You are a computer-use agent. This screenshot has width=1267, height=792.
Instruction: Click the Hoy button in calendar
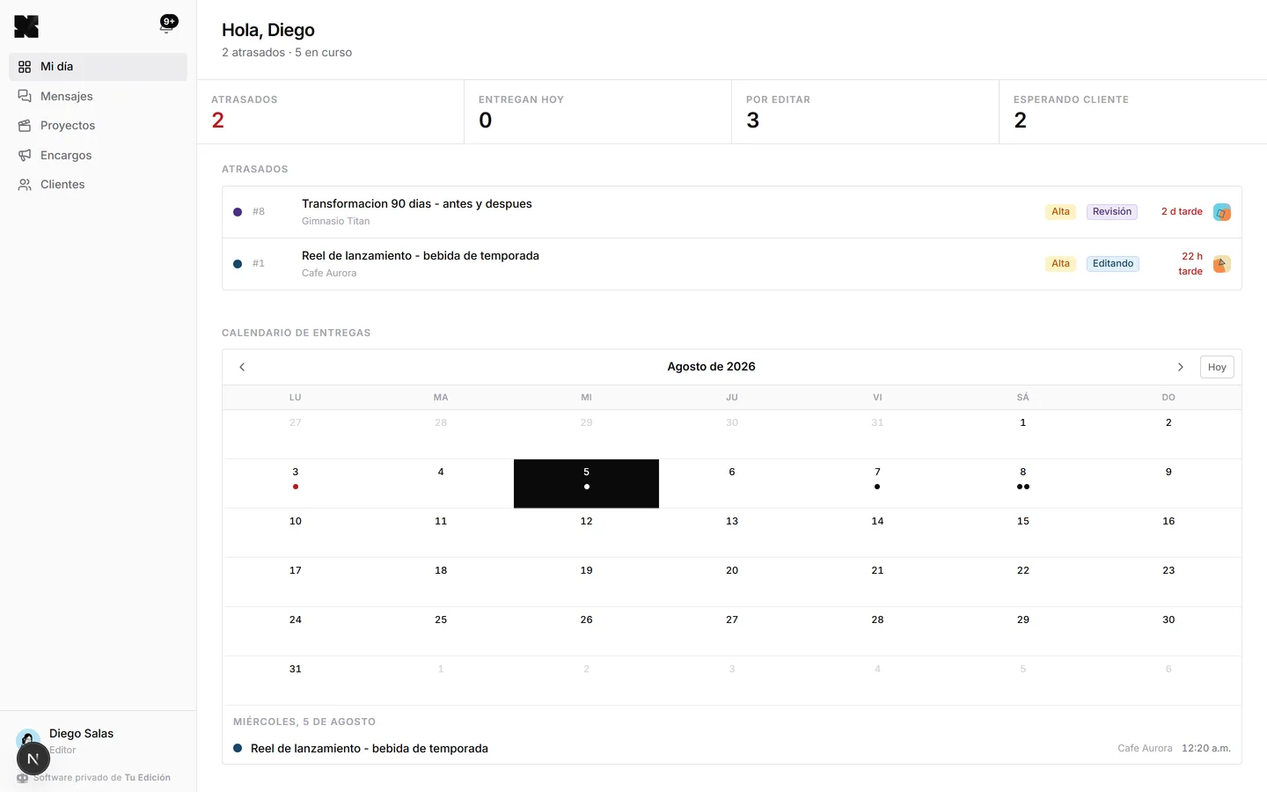tap(1217, 367)
